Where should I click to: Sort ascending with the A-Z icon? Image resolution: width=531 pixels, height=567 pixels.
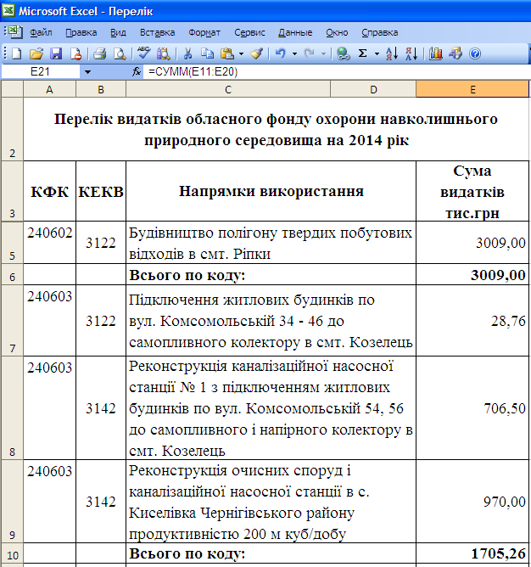pos(391,53)
